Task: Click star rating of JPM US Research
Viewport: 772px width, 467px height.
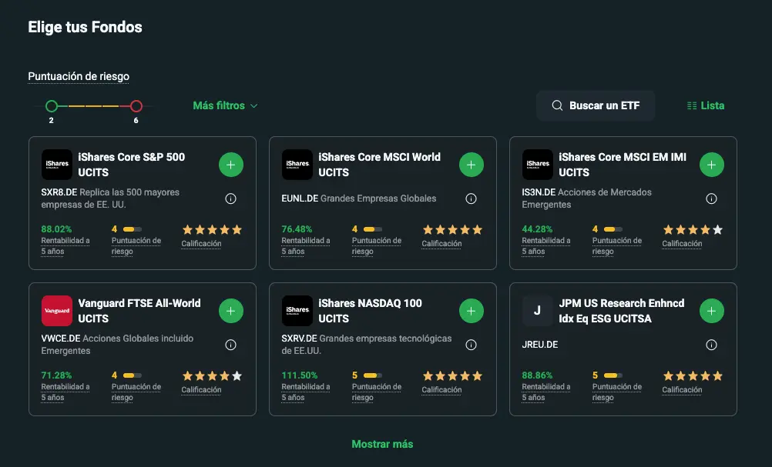Action: (x=693, y=376)
